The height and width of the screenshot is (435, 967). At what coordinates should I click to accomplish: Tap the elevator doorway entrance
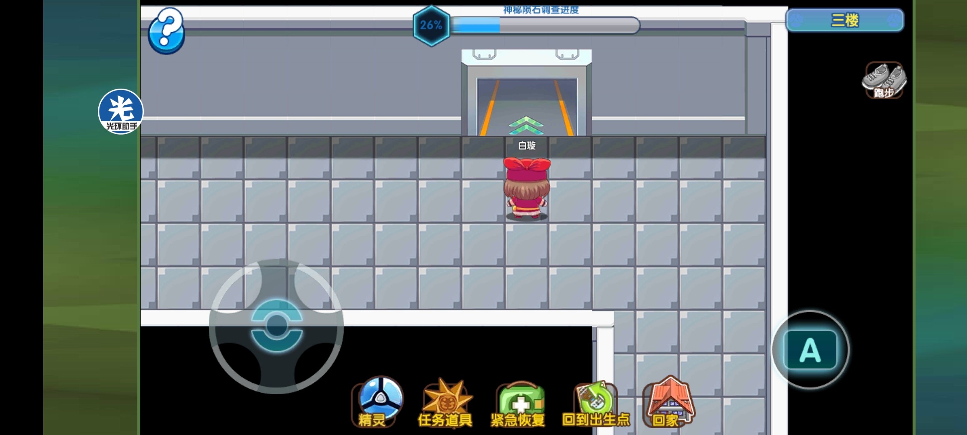click(x=526, y=101)
